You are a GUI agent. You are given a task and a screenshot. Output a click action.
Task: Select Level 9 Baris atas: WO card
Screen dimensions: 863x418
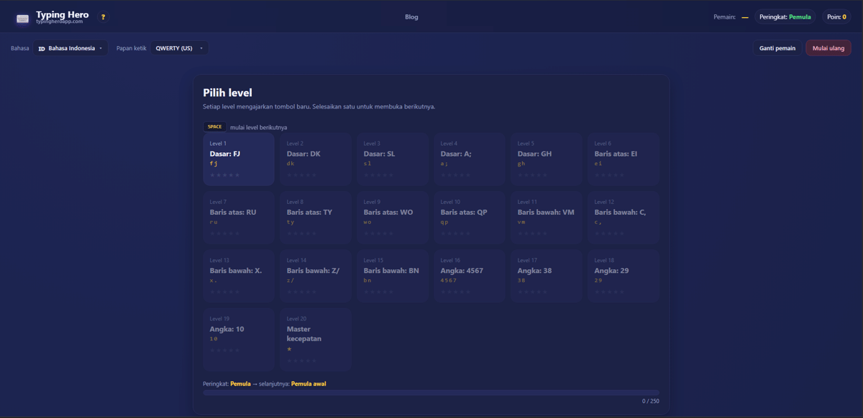[393, 218]
